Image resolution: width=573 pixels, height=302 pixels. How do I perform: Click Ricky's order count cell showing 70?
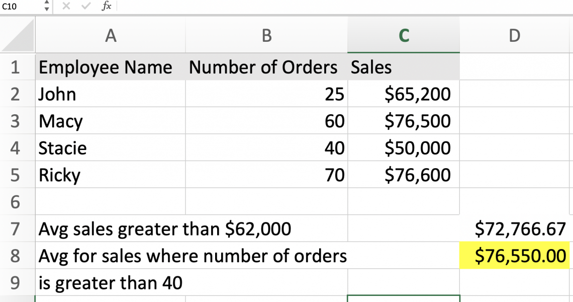click(x=266, y=175)
